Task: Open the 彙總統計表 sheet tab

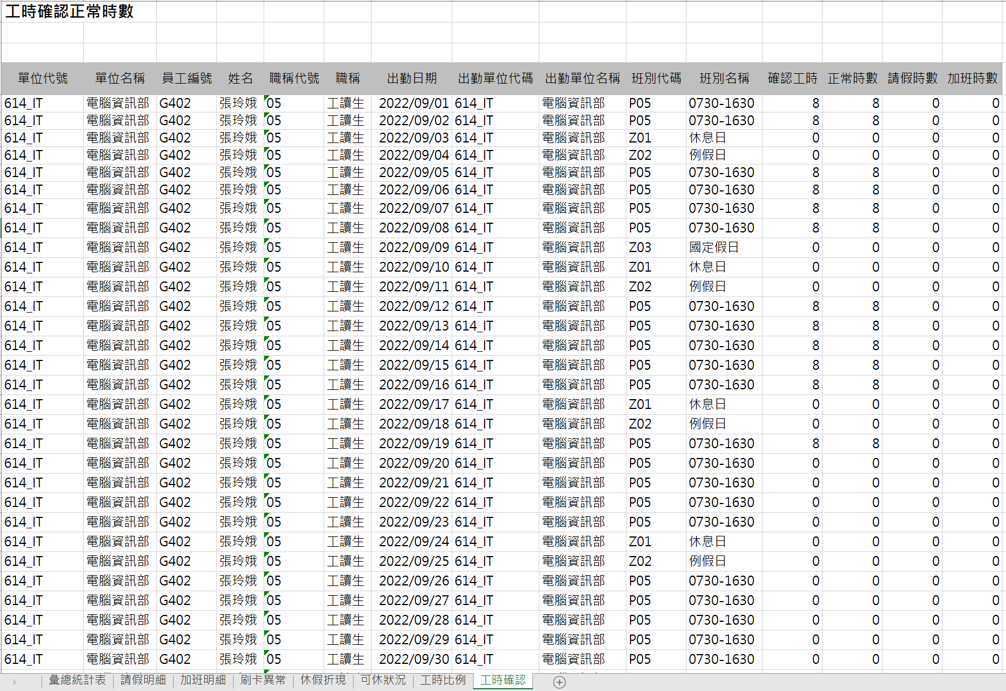Action: click(x=77, y=680)
